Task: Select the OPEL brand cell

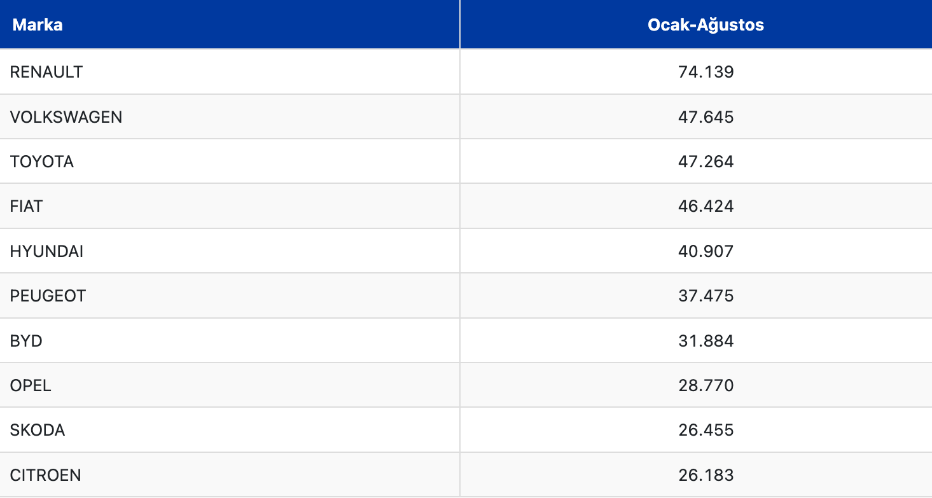Action: (31, 385)
